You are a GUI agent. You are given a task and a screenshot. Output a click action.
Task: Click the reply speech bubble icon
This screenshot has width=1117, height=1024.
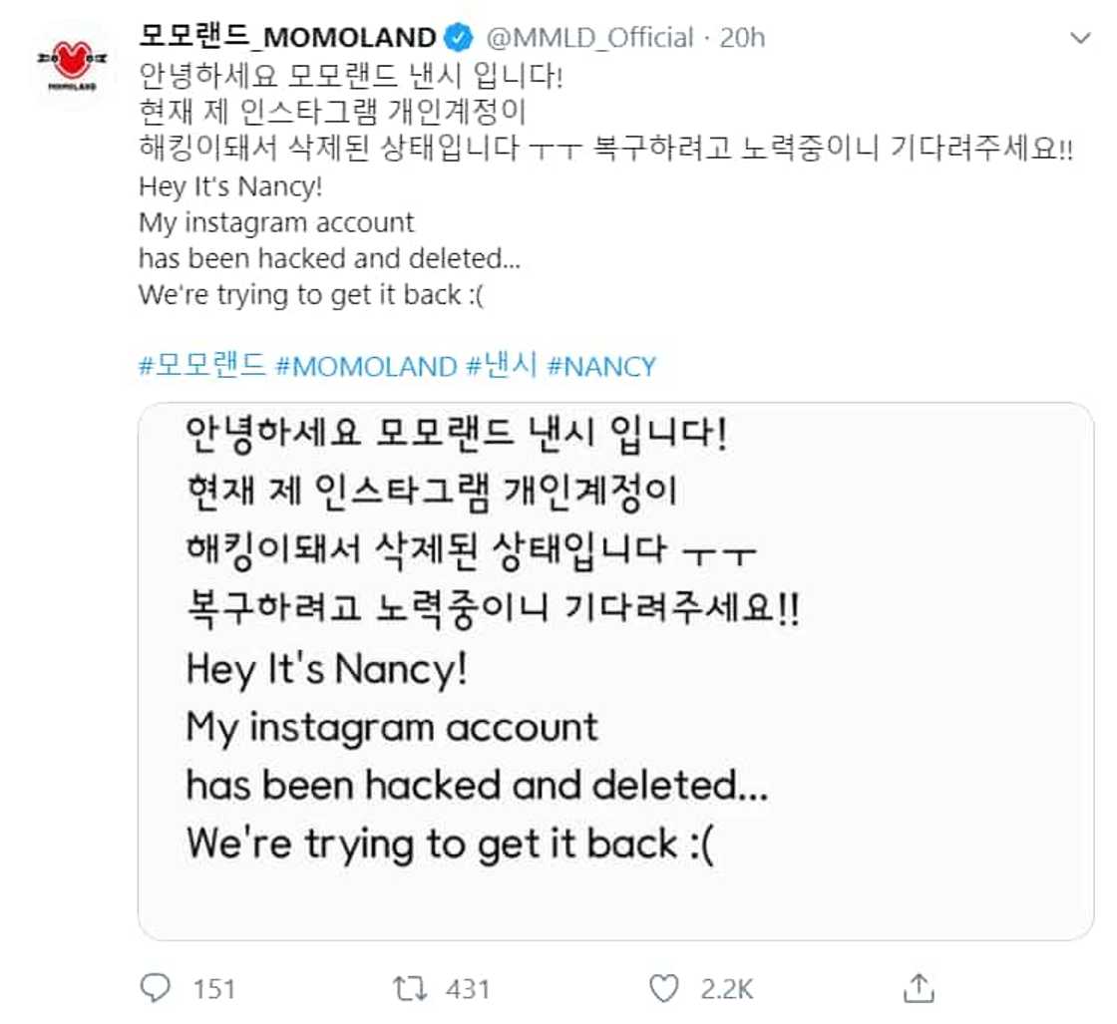pos(156,987)
